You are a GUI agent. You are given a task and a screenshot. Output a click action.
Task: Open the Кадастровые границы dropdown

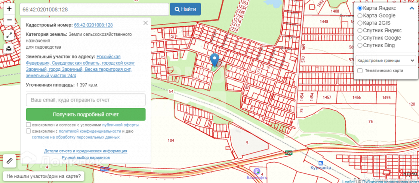(x=386, y=61)
